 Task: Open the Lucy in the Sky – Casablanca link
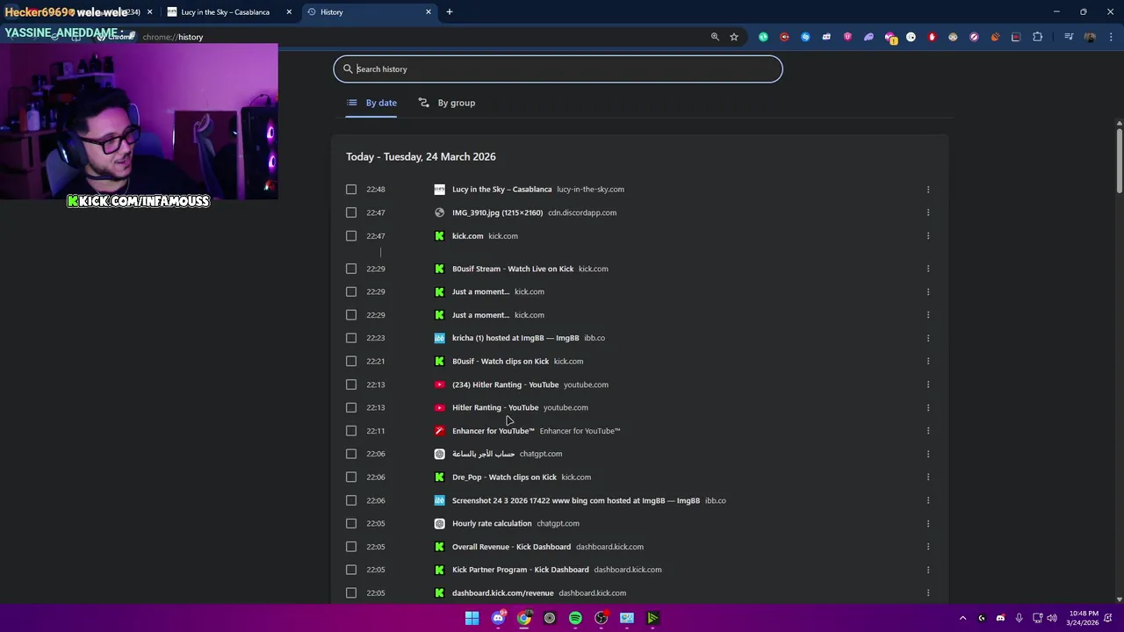click(501, 190)
